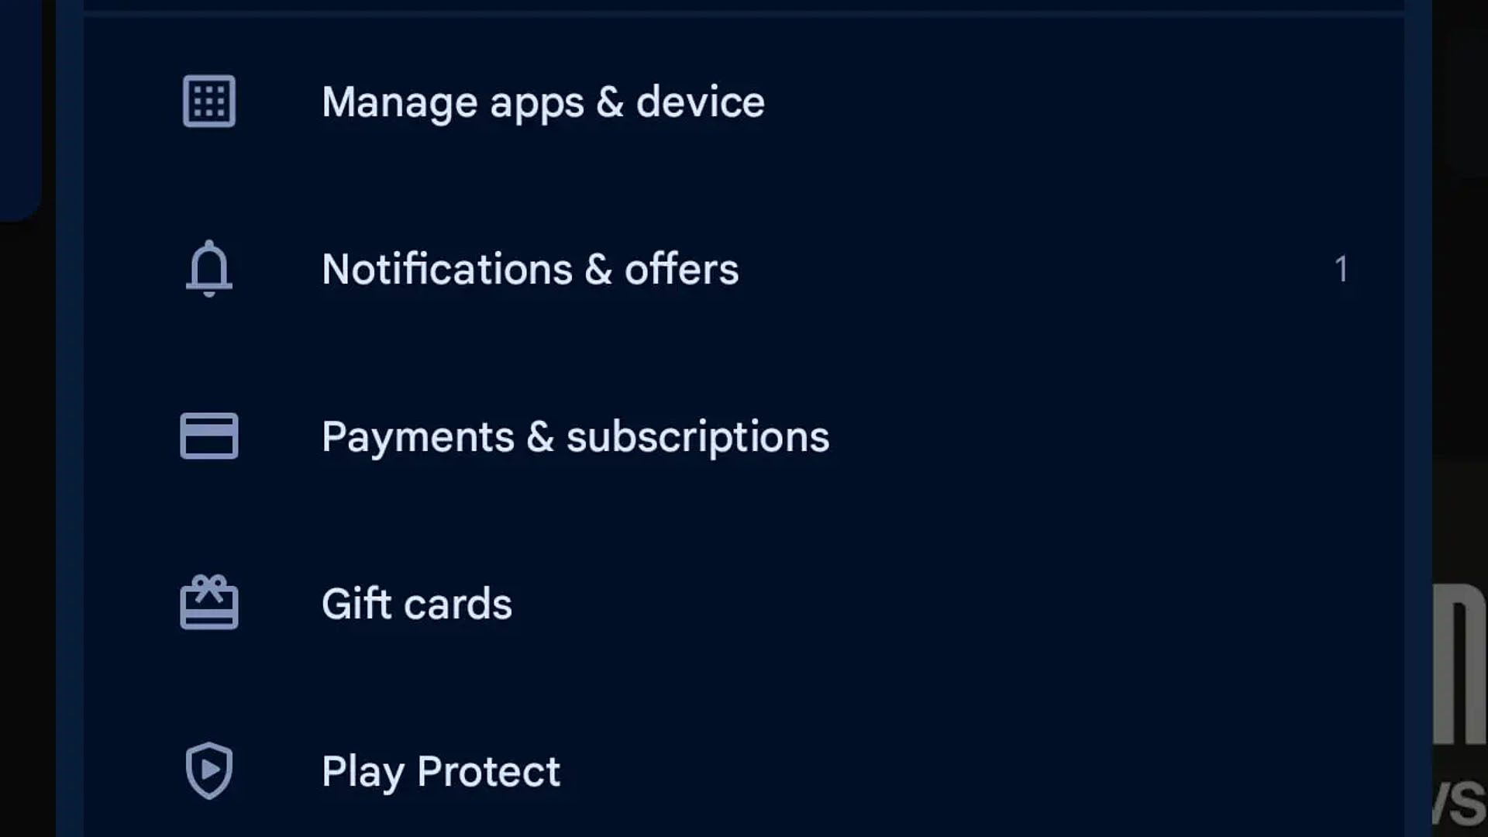The height and width of the screenshot is (837, 1488).
Task: Click the Play Protect shield icon
Action: (x=209, y=770)
